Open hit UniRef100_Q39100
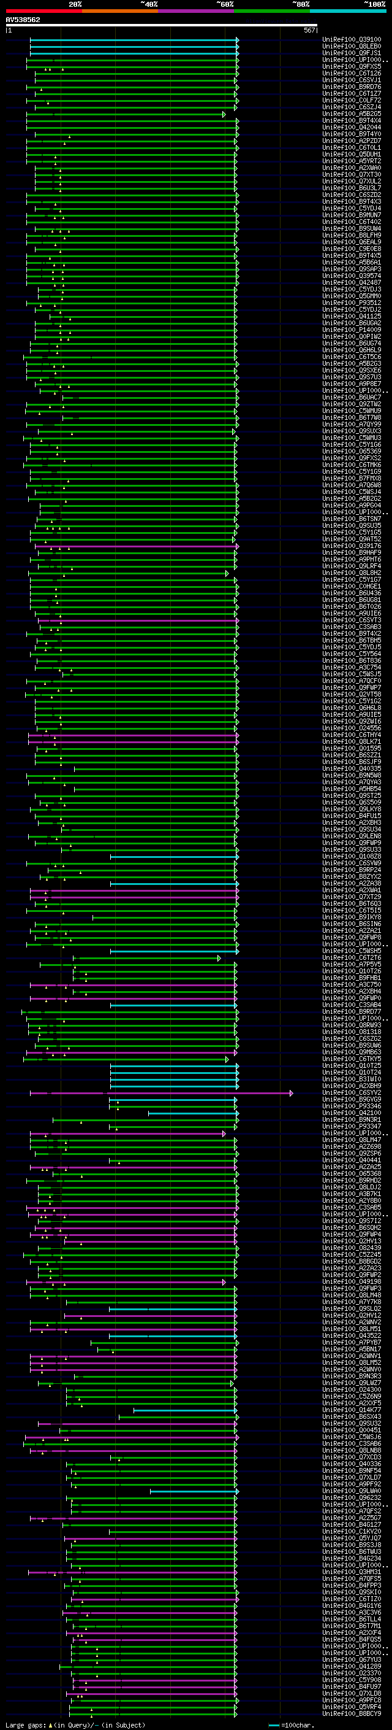Image resolution: width=392 pixels, height=1730 pixels. (352, 40)
